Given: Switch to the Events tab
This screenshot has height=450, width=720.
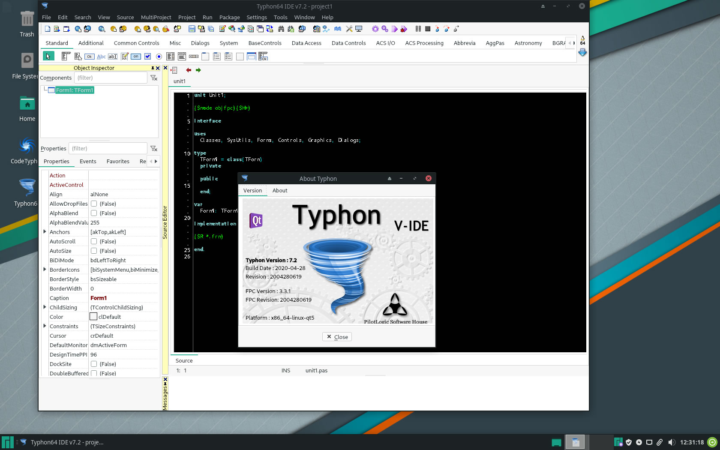Looking at the screenshot, I should 88,162.
